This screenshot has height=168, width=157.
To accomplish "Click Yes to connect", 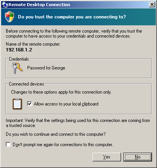I will point(107,157).
